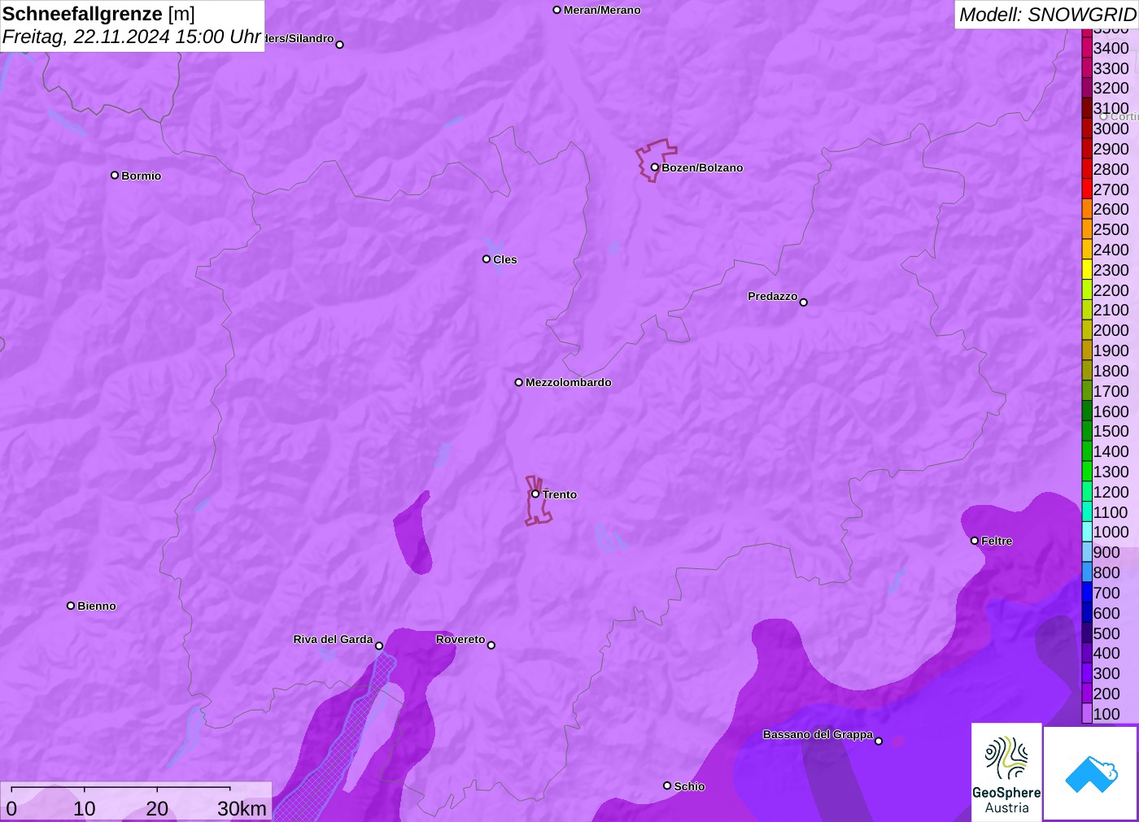Pick the red 2700 legend swatch
Screen dimensions: 1139x822
[1087, 189]
